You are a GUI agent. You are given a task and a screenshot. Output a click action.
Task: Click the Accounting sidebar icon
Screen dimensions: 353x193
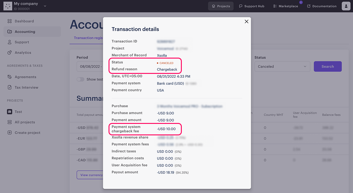coord(10,32)
